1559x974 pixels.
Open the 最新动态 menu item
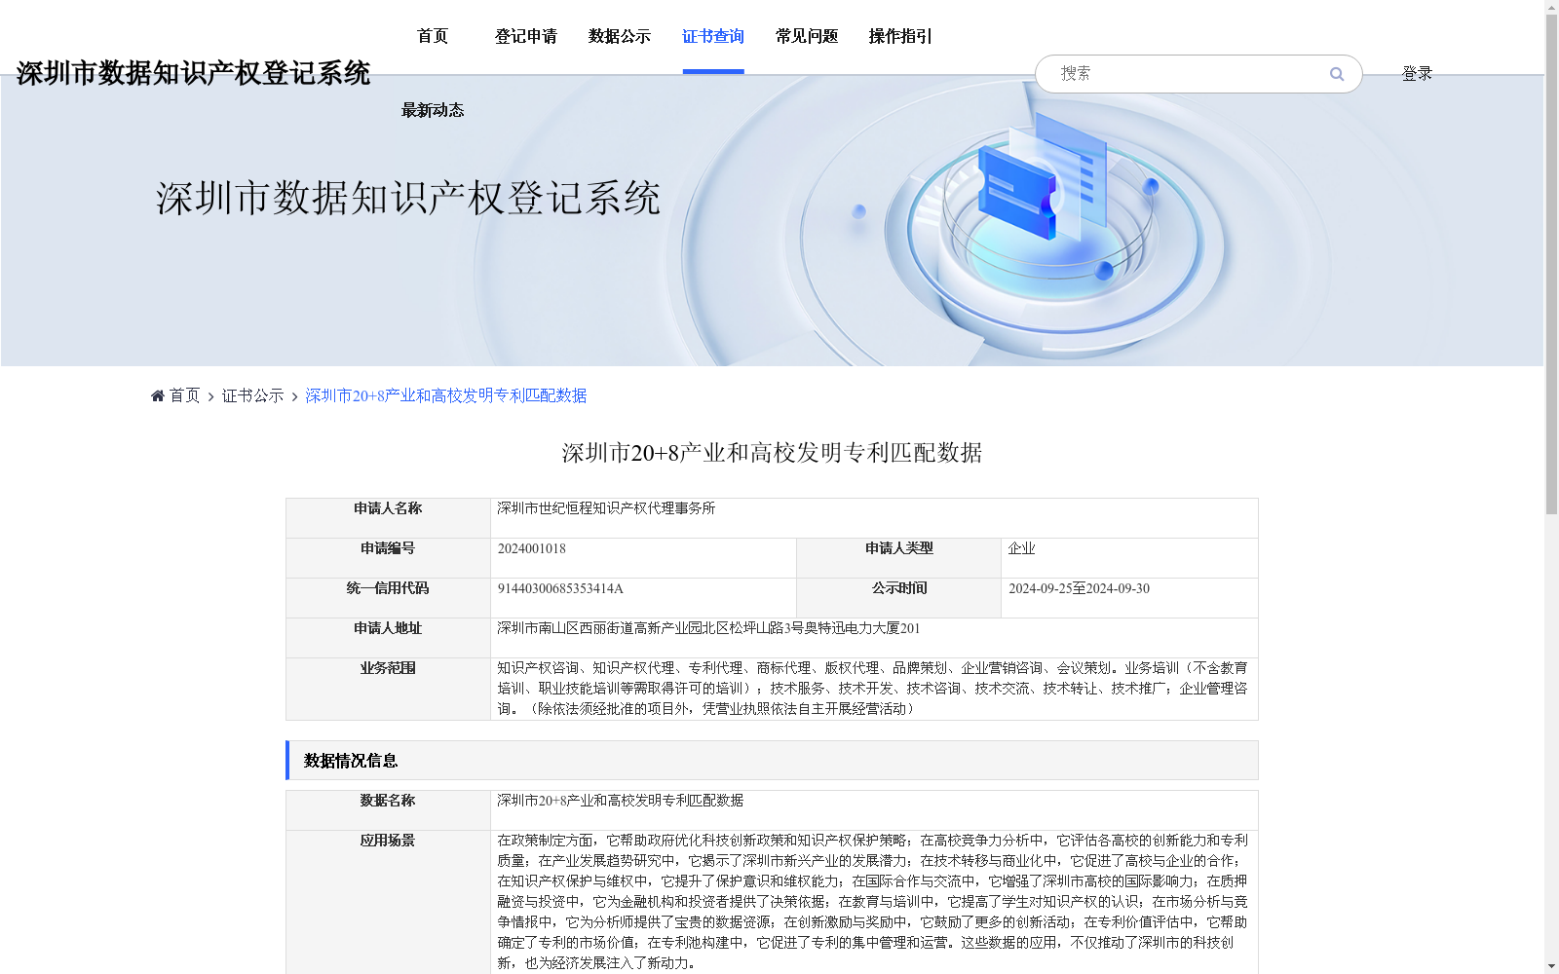pyautogui.click(x=433, y=110)
